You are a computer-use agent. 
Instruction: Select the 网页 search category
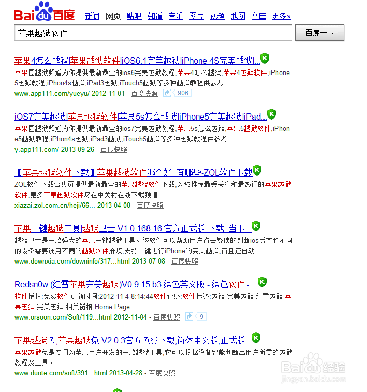pyautogui.click(x=113, y=16)
